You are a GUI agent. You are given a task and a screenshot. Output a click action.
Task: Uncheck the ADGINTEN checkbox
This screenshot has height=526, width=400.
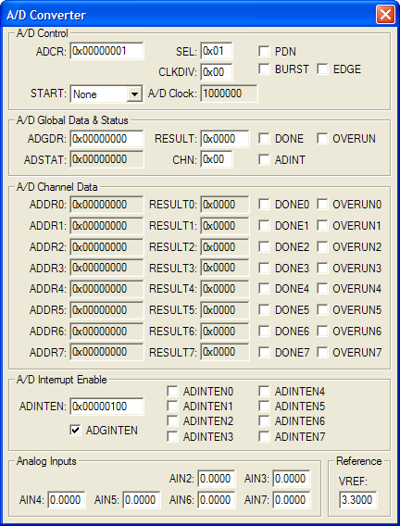(x=75, y=430)
